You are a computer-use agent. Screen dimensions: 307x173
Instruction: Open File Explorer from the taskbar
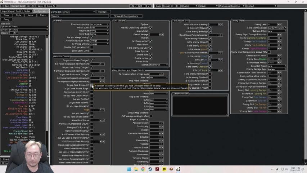pyautogui.click(x=136, y=169)
